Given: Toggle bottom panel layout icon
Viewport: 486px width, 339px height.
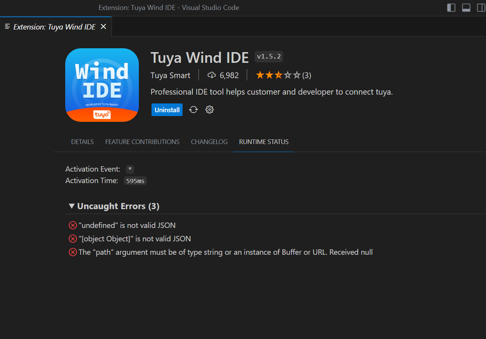Looking at the screenshot, I should [x=466, y=8].
